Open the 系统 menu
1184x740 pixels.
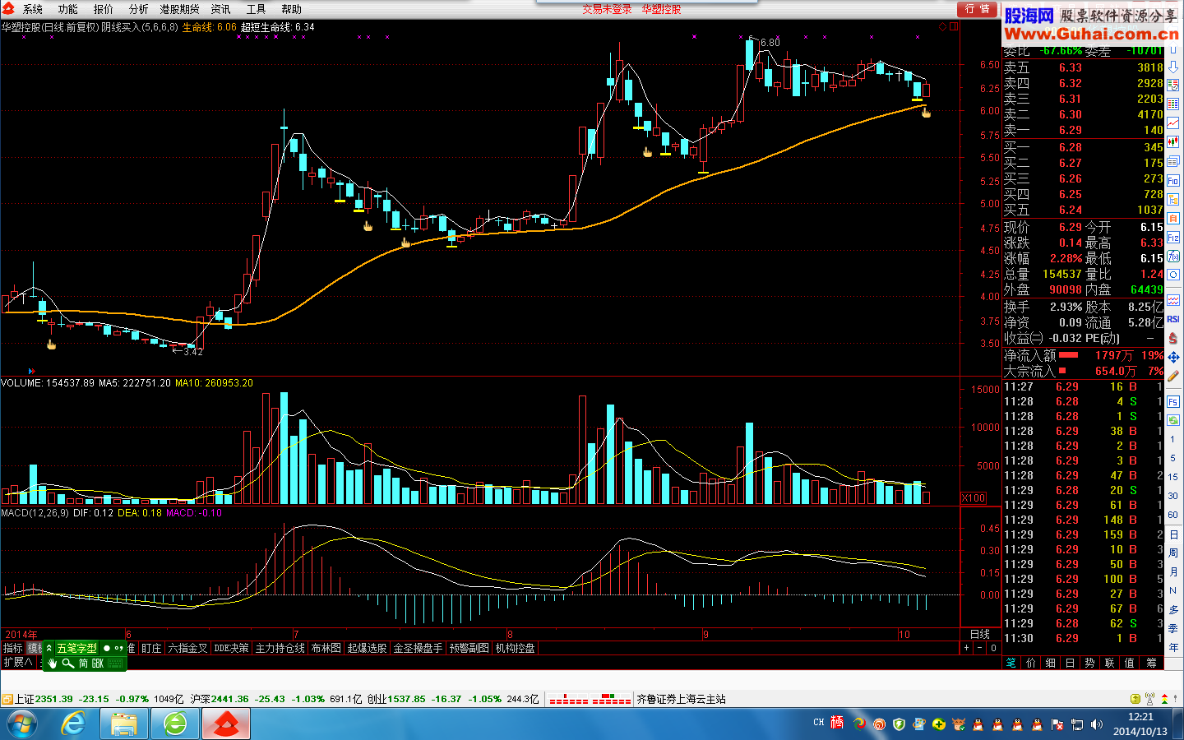[33, 9]
